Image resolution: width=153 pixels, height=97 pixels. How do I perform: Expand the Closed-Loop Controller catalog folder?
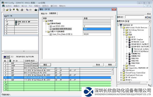click(121, 73)
